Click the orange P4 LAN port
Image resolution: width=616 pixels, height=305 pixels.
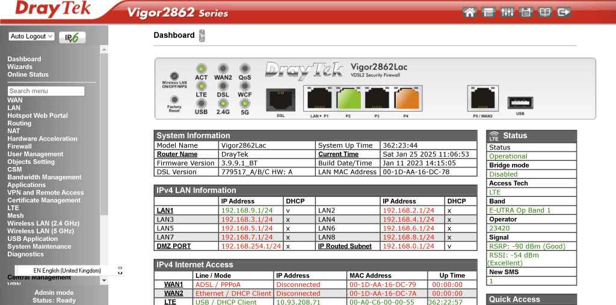[x=406, y=98]
